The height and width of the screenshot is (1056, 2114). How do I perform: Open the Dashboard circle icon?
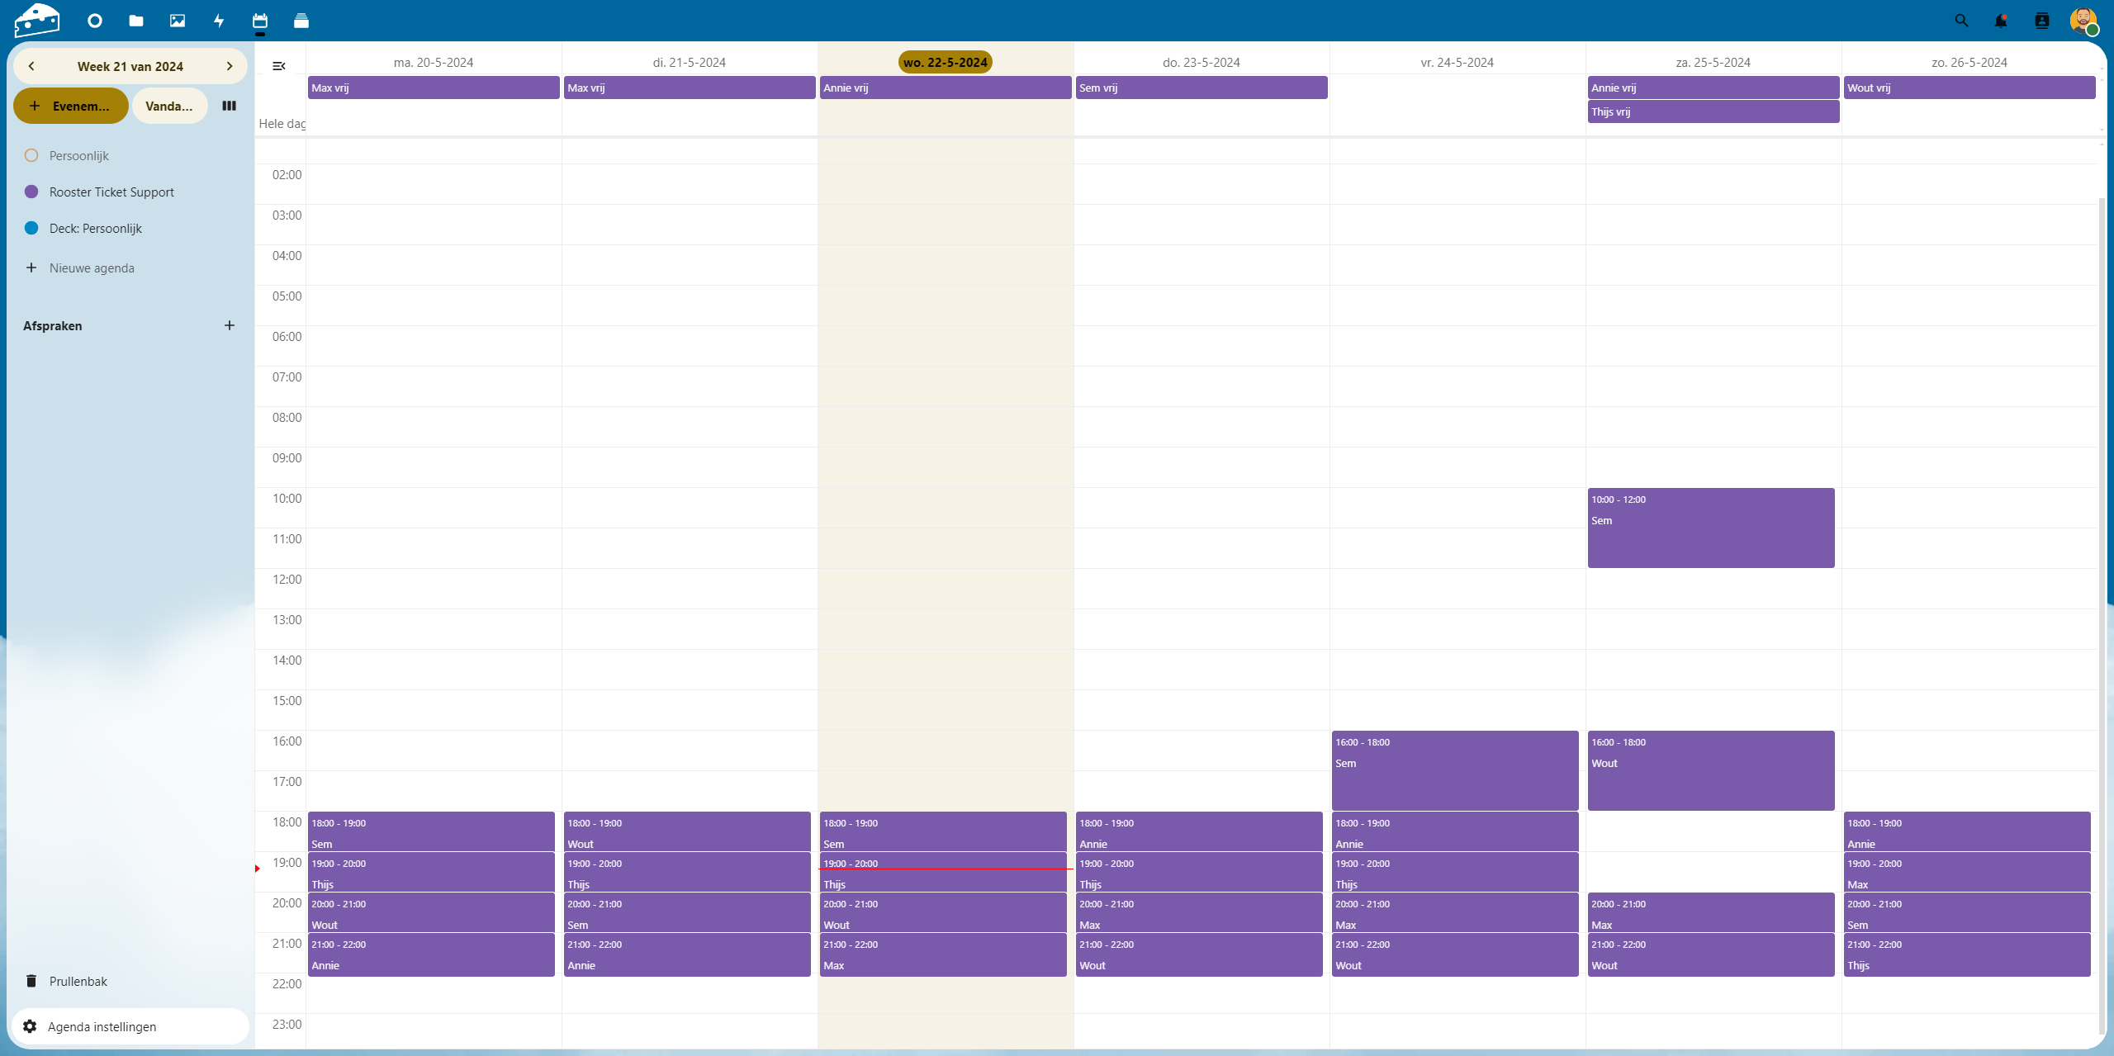[x=95, y=21]
